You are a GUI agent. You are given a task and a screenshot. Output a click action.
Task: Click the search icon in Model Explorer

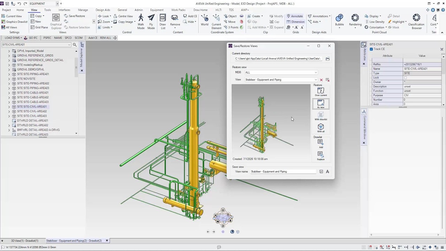(x=75, y=45)
